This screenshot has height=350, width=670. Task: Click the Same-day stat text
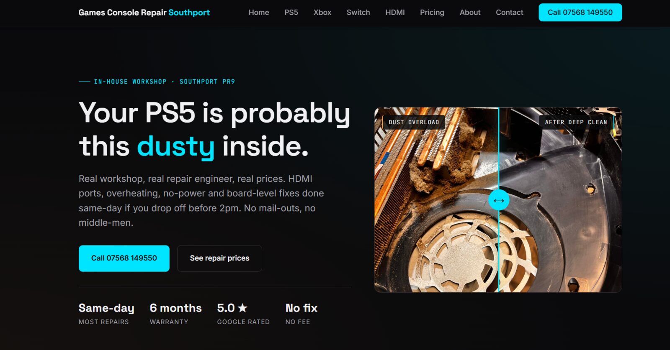tap(106, 308)
